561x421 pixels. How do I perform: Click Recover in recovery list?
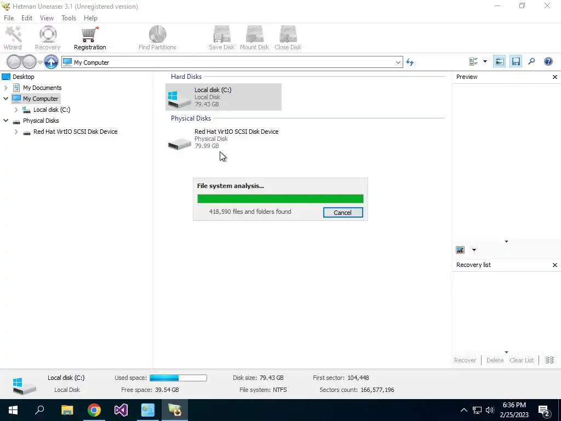pyautogui.click(x=465, y=360)
